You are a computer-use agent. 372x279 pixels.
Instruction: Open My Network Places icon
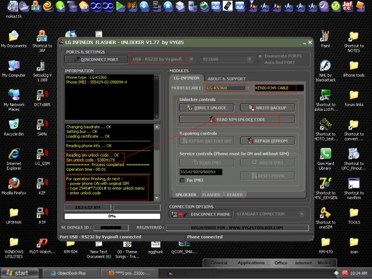pyautogui.click(x=14, y=100)
